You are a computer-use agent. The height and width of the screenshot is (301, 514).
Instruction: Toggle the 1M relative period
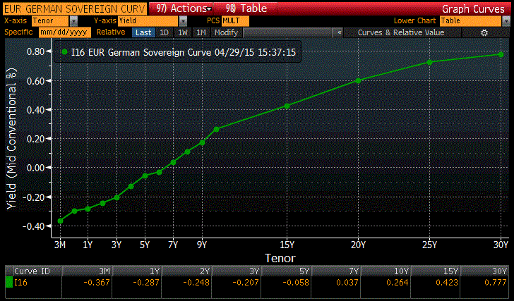click(x=201, y=32)
